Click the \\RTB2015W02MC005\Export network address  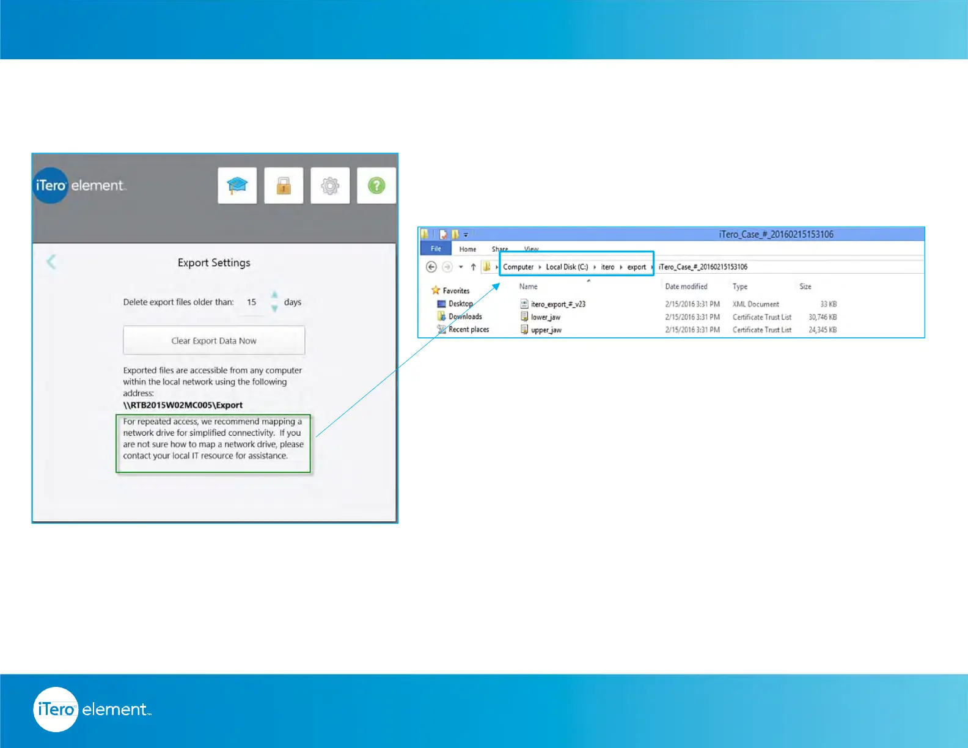click(x=183, y=405)
